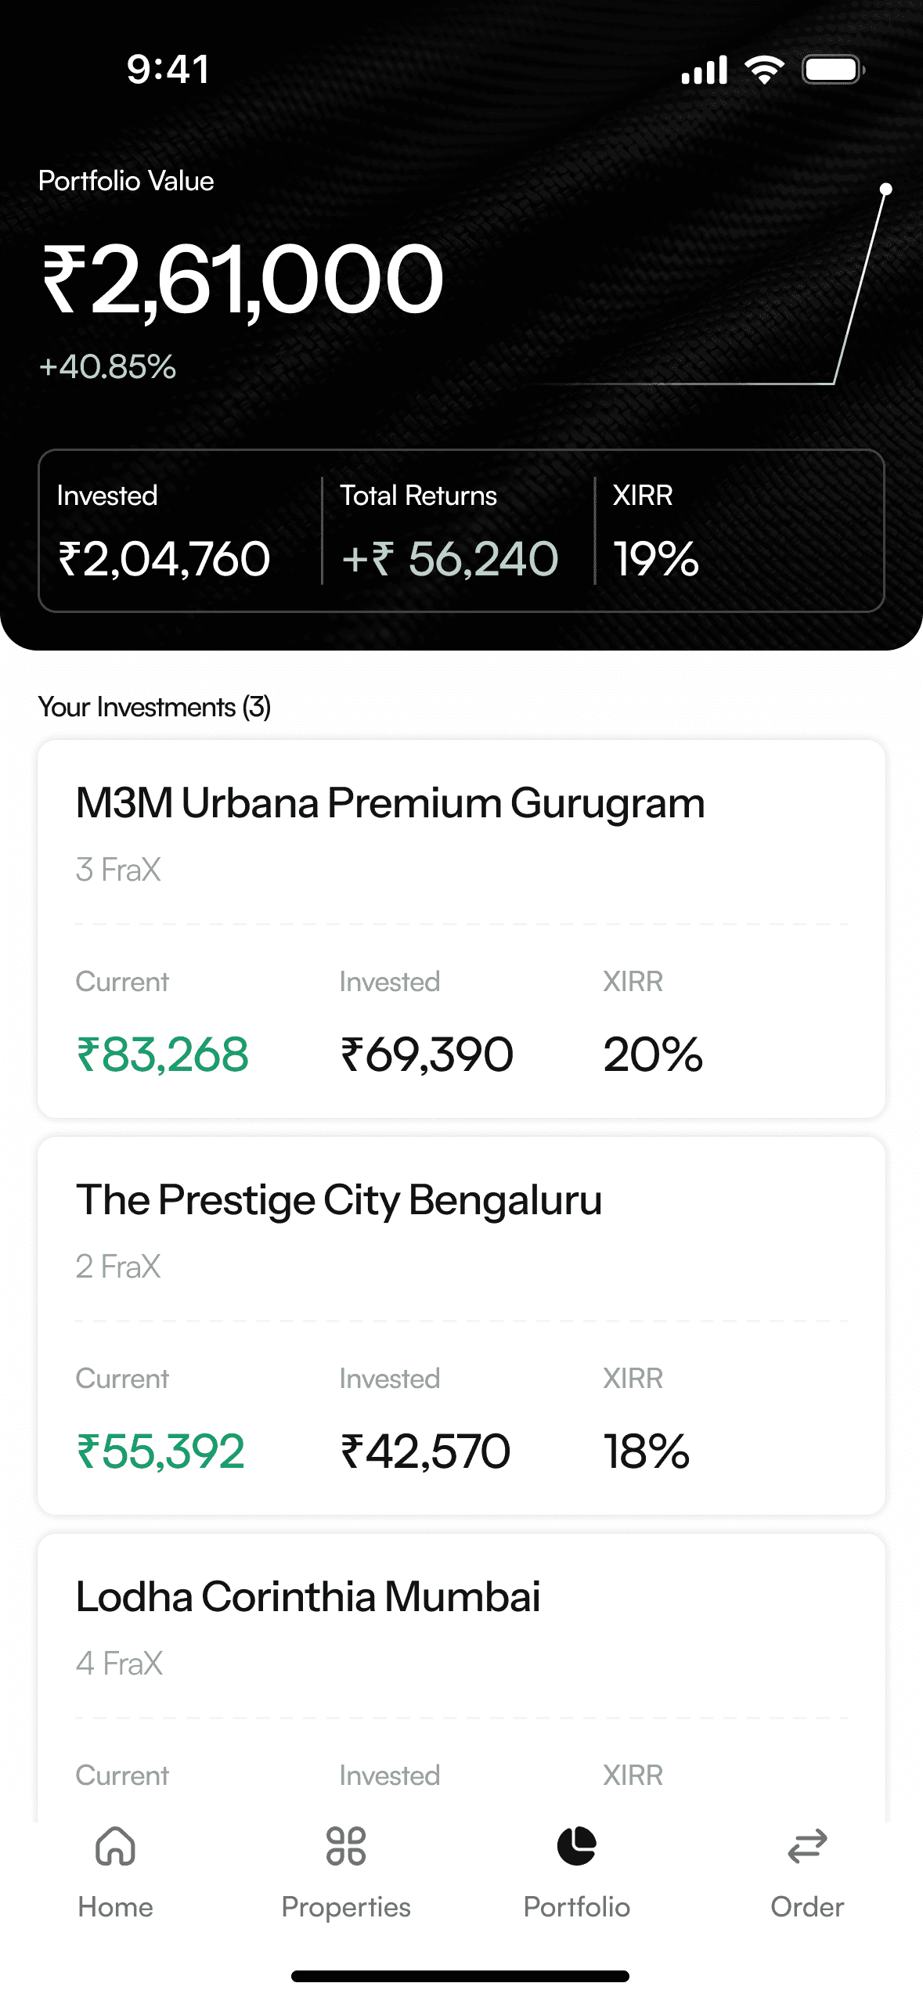Tap the Total Returns +₹56,240 figure
The height and width of the screenshot is (2001, 923).
pos(449,559)
